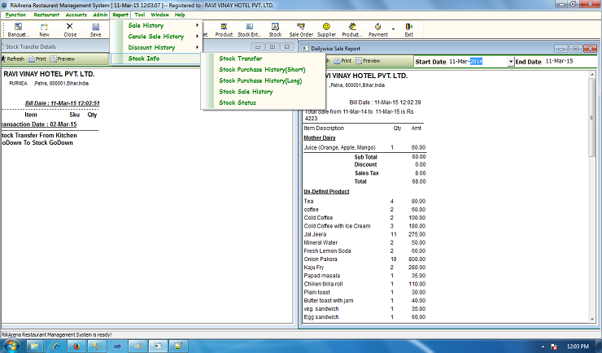Click the Exit toolbar icon

click(408, 29)
